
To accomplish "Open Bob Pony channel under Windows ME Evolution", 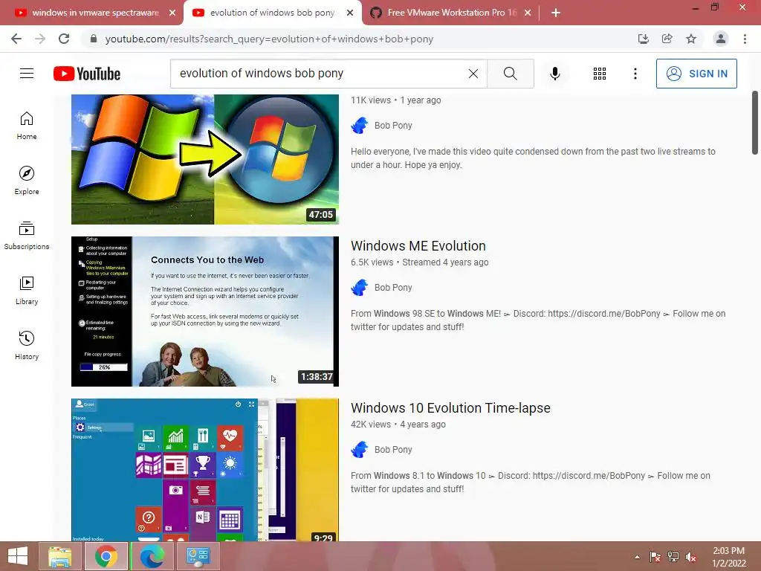I will click(x=393, y=288).
